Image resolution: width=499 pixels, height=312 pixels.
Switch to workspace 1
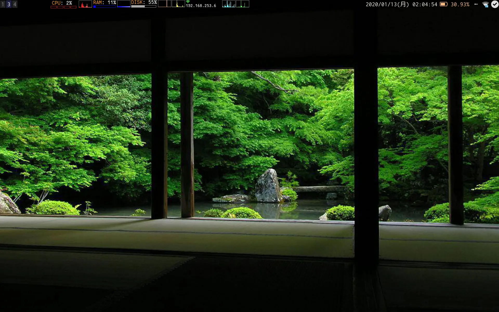[x=3, y=4]
